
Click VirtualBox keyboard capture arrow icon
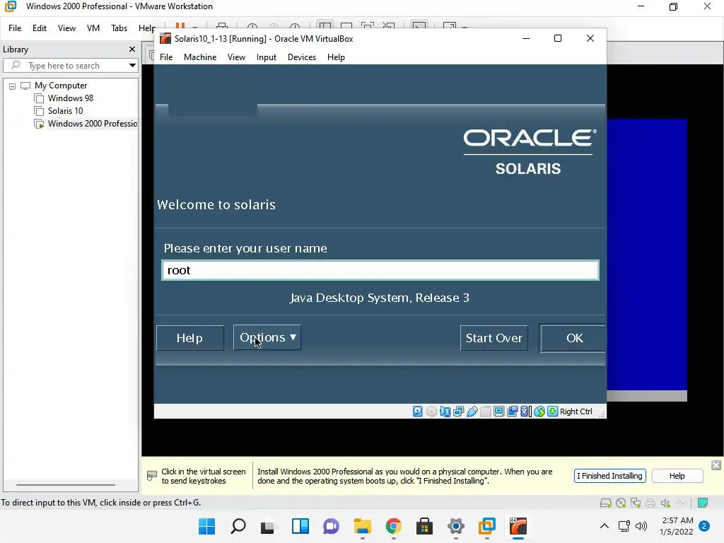tap(552, 411)
